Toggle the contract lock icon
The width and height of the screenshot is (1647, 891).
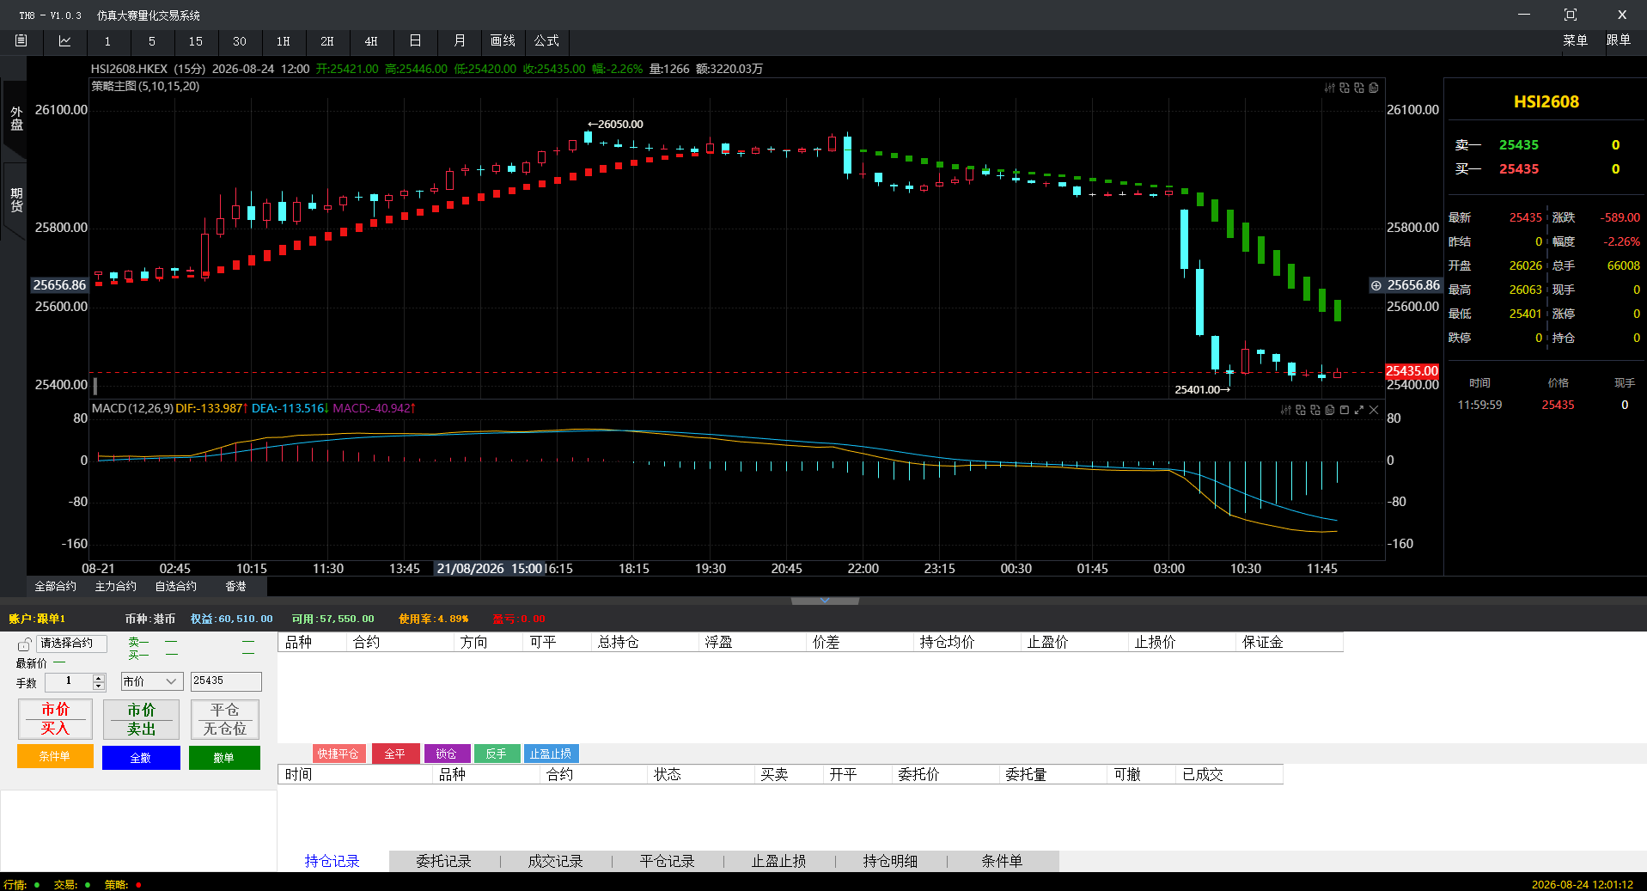[25, 644]
